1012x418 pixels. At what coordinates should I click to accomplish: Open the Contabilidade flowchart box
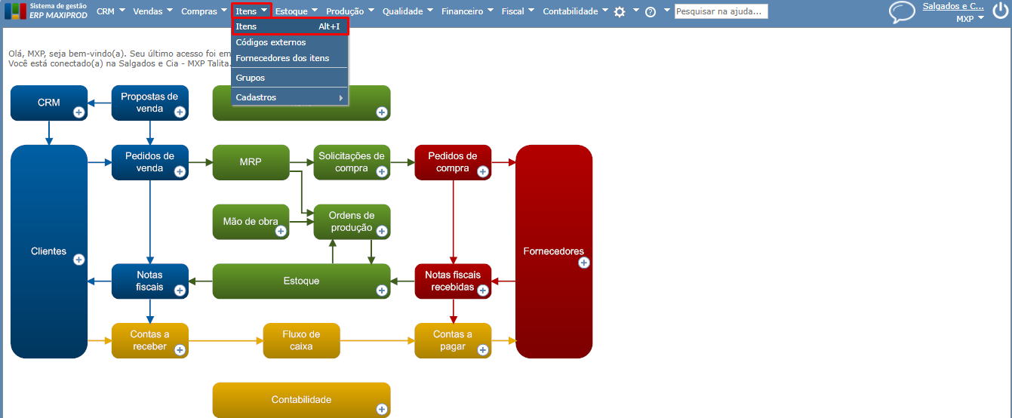[x=301, y=400]
